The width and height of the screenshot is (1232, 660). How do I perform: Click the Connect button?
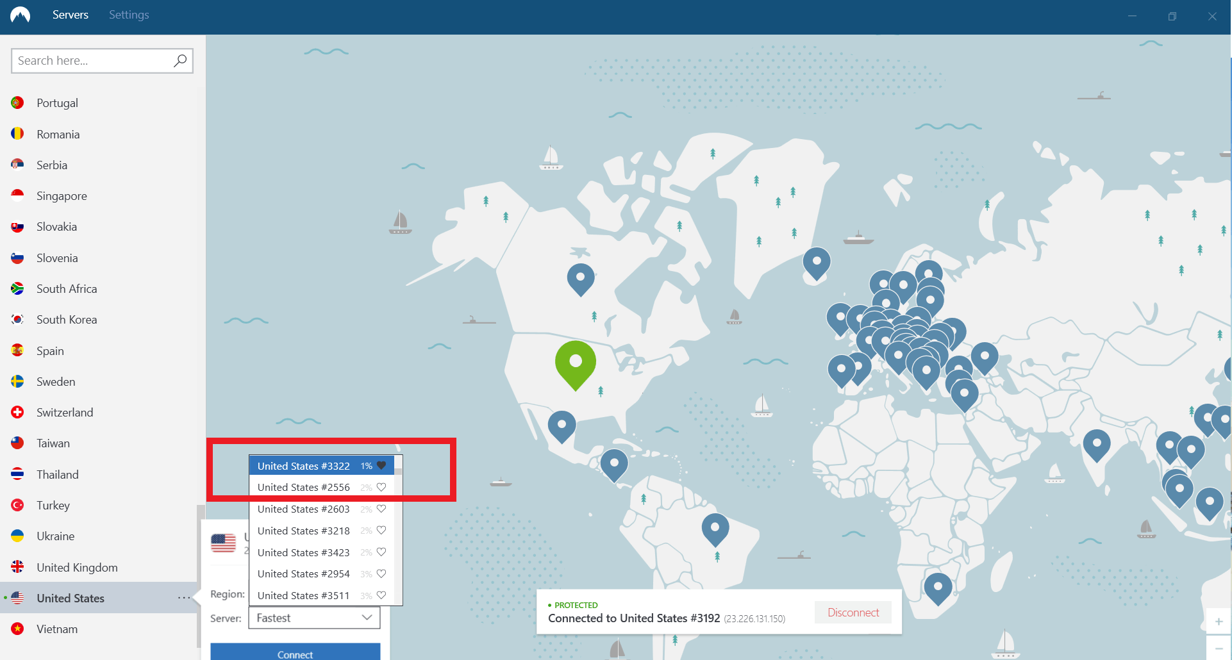coord(295,652)
